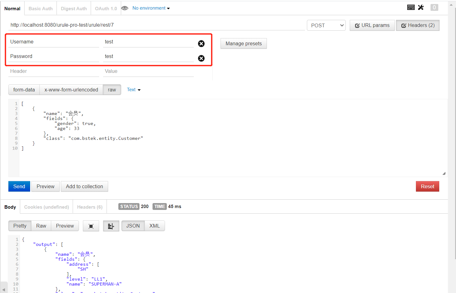Open settings wrench icon

pyautogui.click(x=421, y=7)
